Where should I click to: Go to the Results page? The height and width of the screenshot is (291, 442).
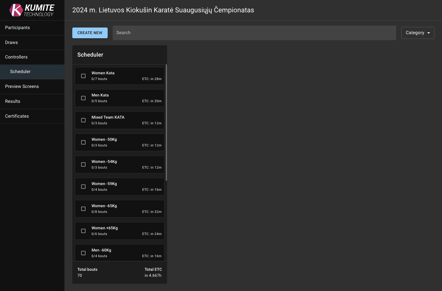12,101
